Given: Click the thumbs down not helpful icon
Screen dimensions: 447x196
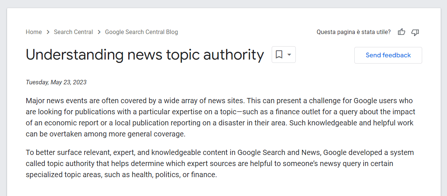Looking at the screenshot, I should click(x=415, y=32).
